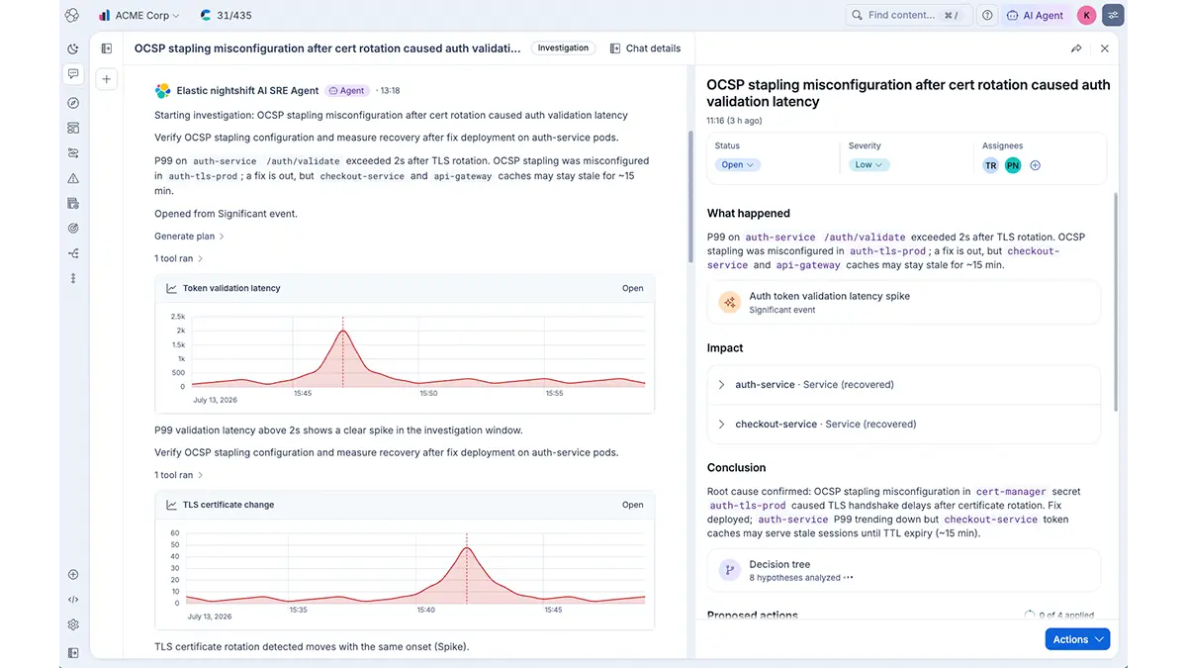Click the TLS certificate change chart title
Viewport: 1187px width, 668px height.
tap(228, 505)
